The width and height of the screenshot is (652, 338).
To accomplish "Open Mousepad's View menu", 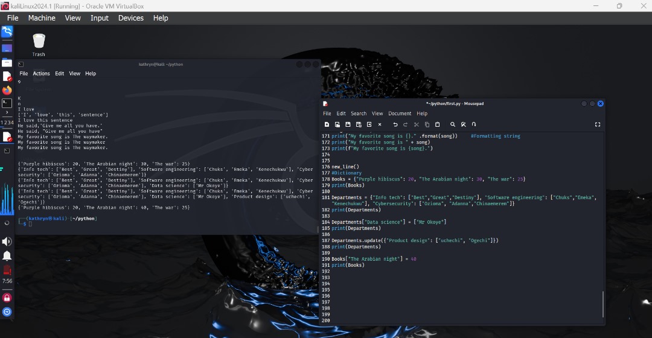I will click(377, 113).
